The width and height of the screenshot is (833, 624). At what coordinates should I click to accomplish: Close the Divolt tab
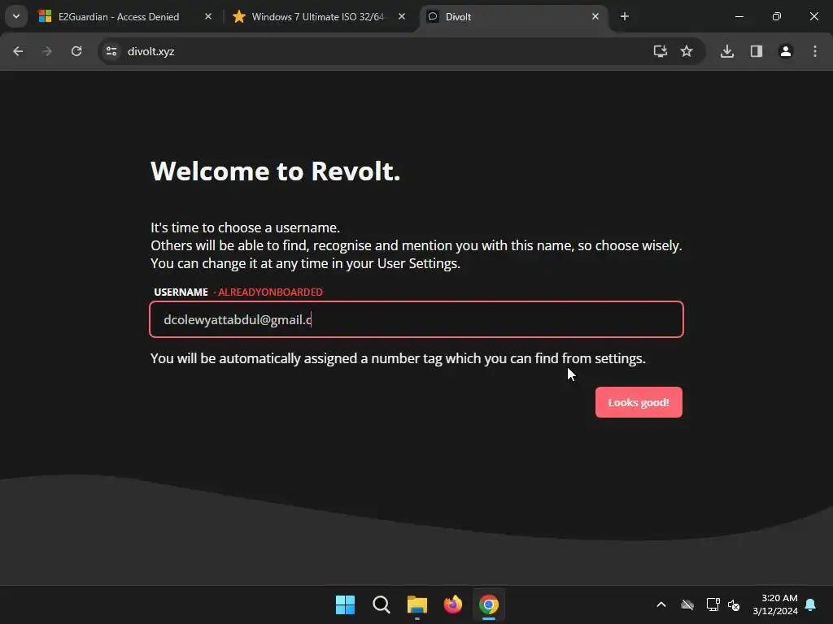595,16
